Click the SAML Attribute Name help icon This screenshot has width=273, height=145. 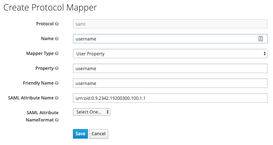click(x=57, y=98)
